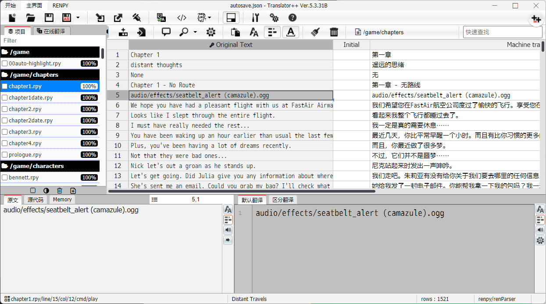Click the code brackets icon
Screen dimensions: 546x304
coord(182,18)
